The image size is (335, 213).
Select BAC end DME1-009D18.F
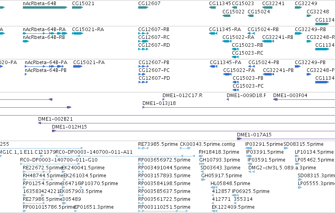pyautogui.click(x=228, y=99)
